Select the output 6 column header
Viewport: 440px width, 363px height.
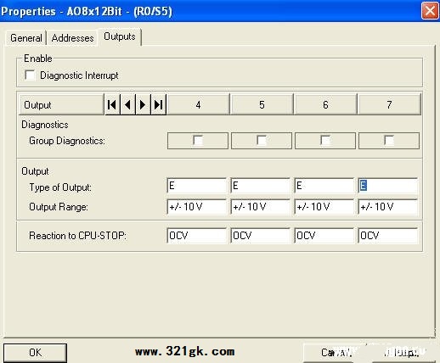tap(325, 105)
